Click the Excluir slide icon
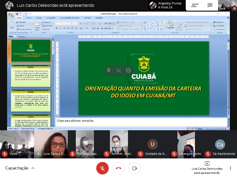Image resolution: width=237 pixels, height=178 pixels. [x=43, y=29]
